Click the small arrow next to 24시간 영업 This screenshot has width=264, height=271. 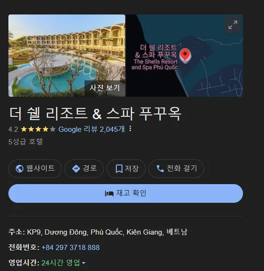pyautogui.click(x=84, y=263)
